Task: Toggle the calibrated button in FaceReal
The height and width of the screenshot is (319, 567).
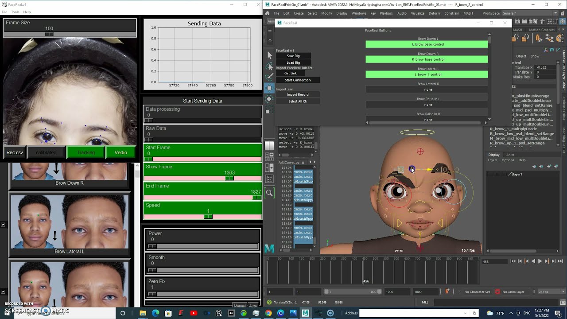Action: tap(46, 152)
